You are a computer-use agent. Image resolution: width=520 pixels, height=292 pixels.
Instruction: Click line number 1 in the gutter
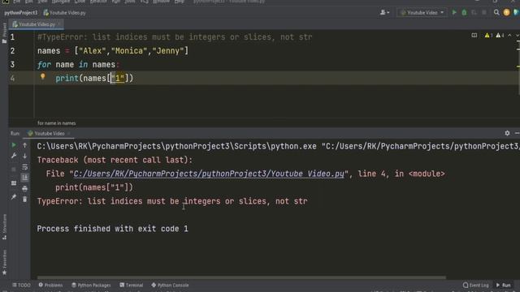point(12,37)
